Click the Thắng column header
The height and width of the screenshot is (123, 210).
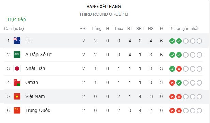95,29
